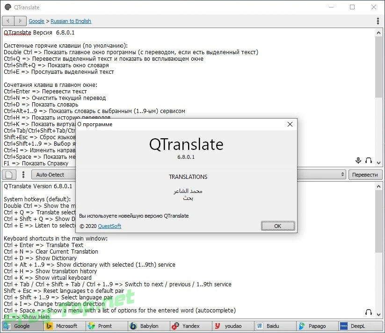Click the 'Ctrl + D => Show Dictionary' line
Viewport: 385px width, 333px height.
40,258
